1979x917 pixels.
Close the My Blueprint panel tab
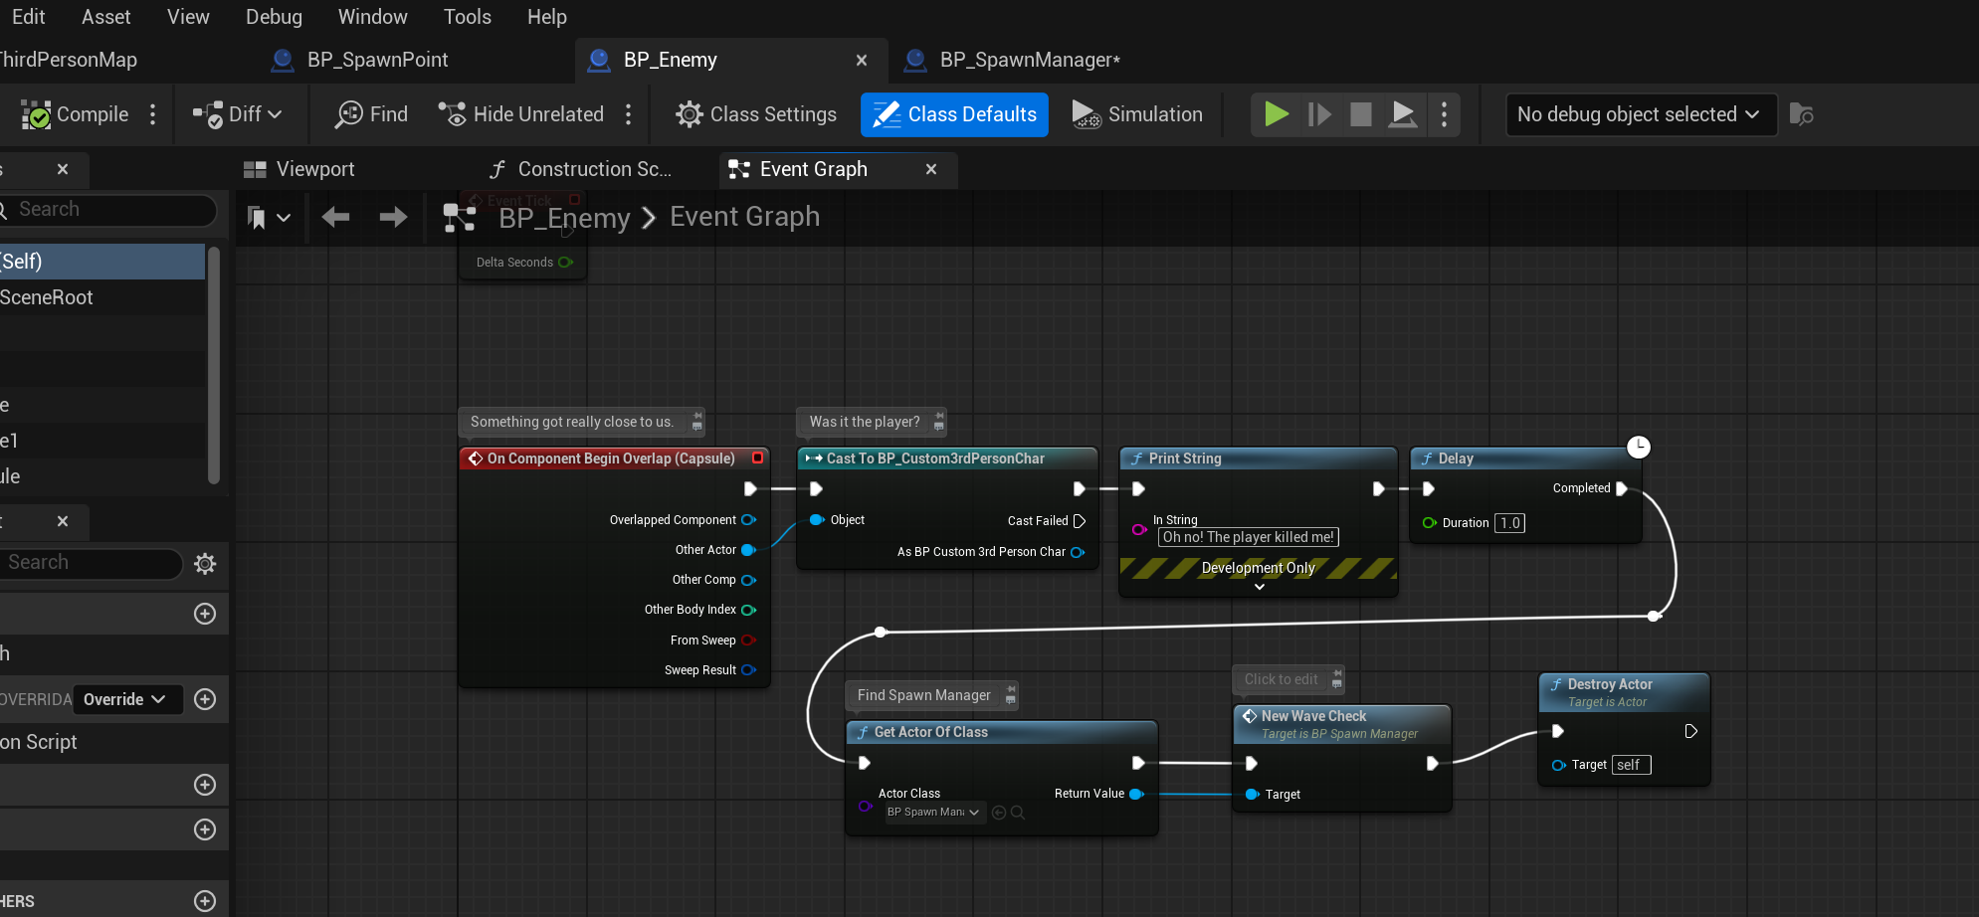[x=63, y=521]
